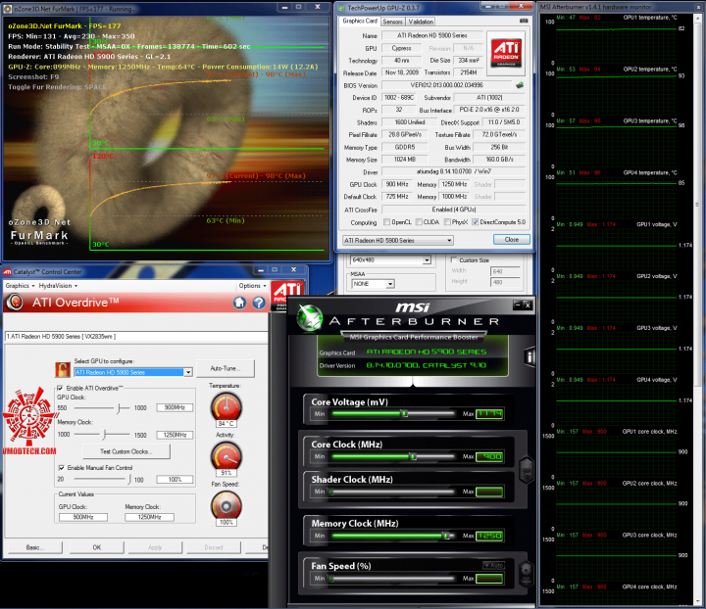Screen dimensions: 706x609
Task: Minimize the MSI Afterburner window
Action: point(518,305)
